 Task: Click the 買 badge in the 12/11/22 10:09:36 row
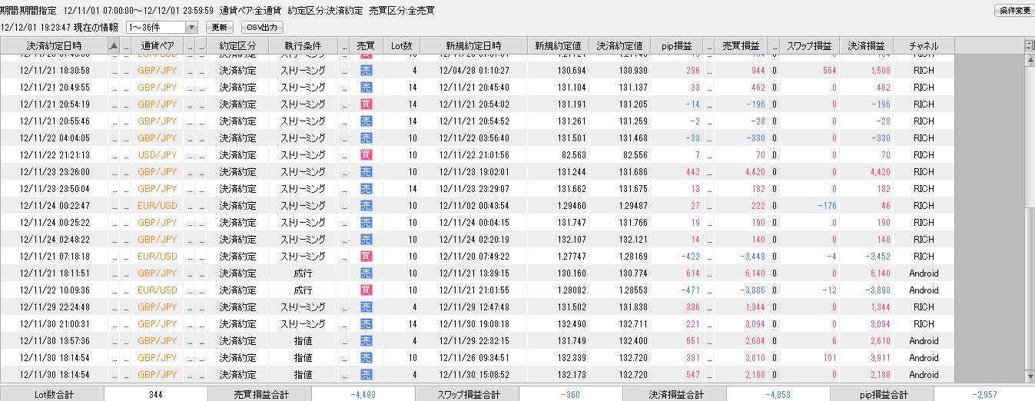pos(366,290)
